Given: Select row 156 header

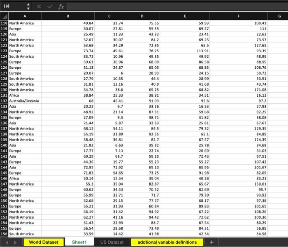Looking at the screenshot, I should coord(4,234).
